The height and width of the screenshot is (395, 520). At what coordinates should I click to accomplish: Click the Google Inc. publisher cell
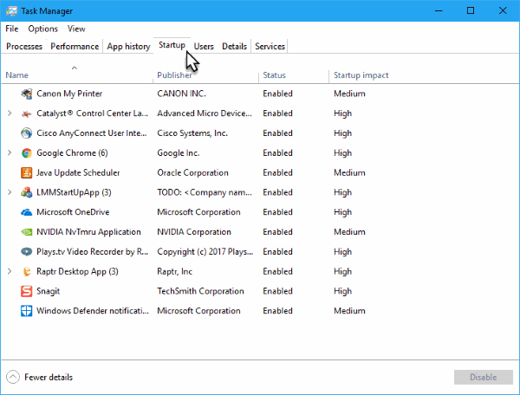pyautogui.click(x=178, y=153)
